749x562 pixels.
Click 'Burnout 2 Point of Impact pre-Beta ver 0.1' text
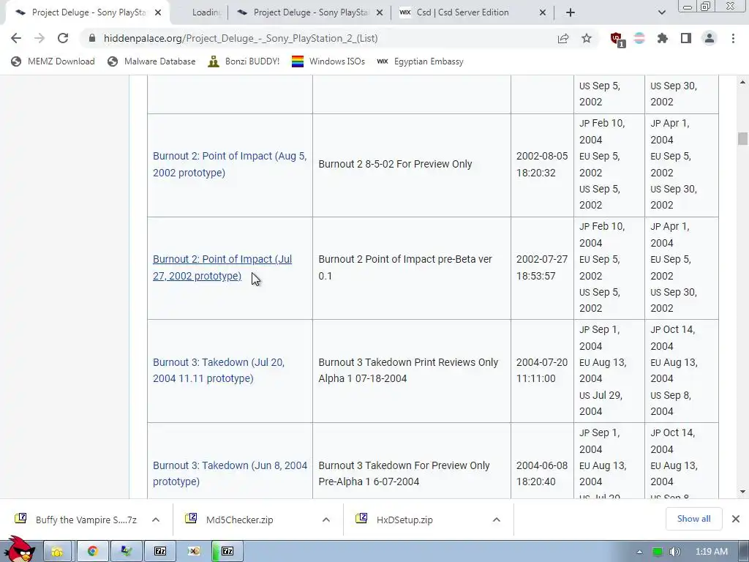[x=405, y=268]
